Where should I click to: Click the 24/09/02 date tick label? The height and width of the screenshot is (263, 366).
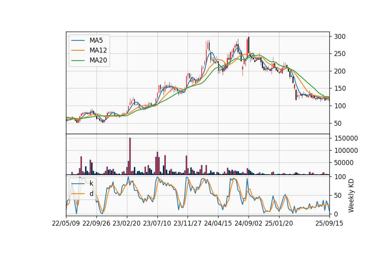(x=248, y=223)
